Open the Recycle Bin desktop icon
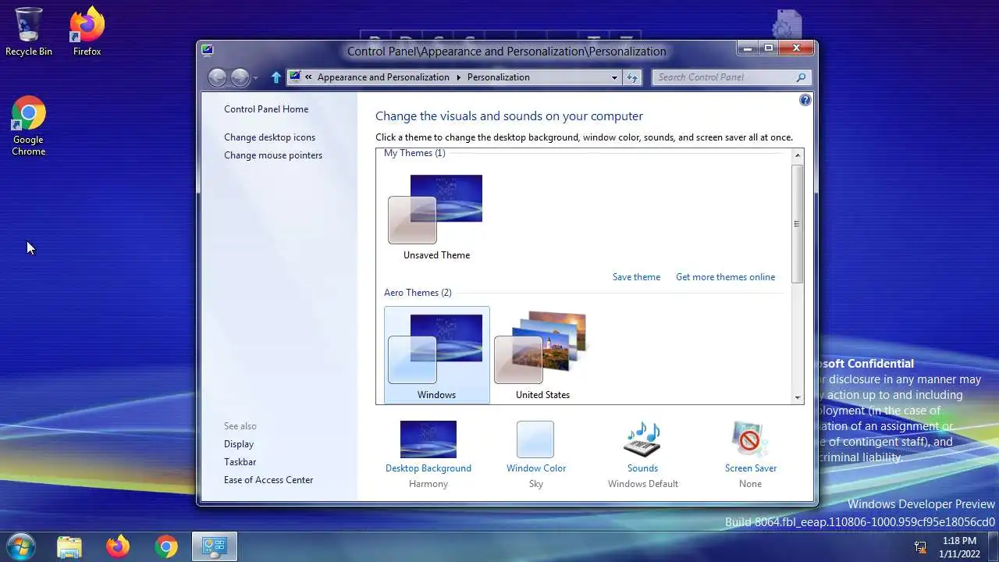 coord(29,32)
